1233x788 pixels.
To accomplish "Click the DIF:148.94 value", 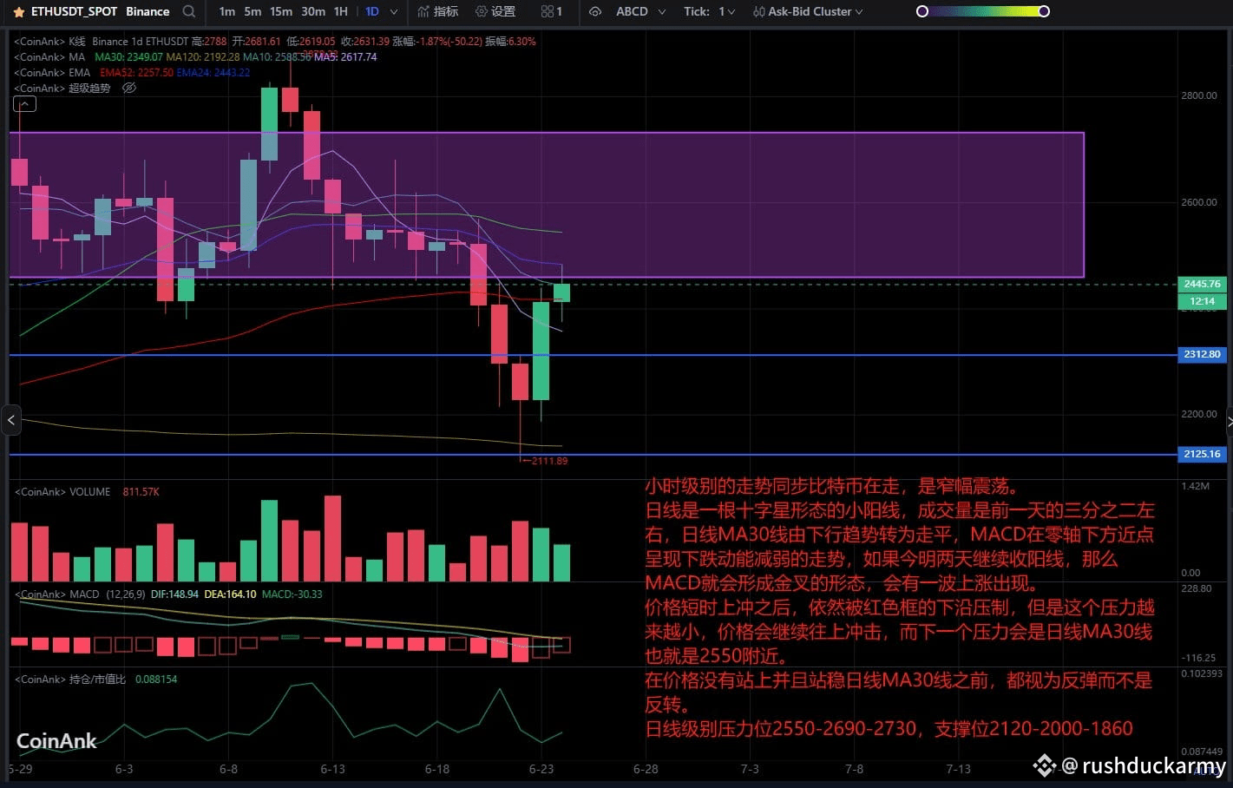I will pos(174,594).
